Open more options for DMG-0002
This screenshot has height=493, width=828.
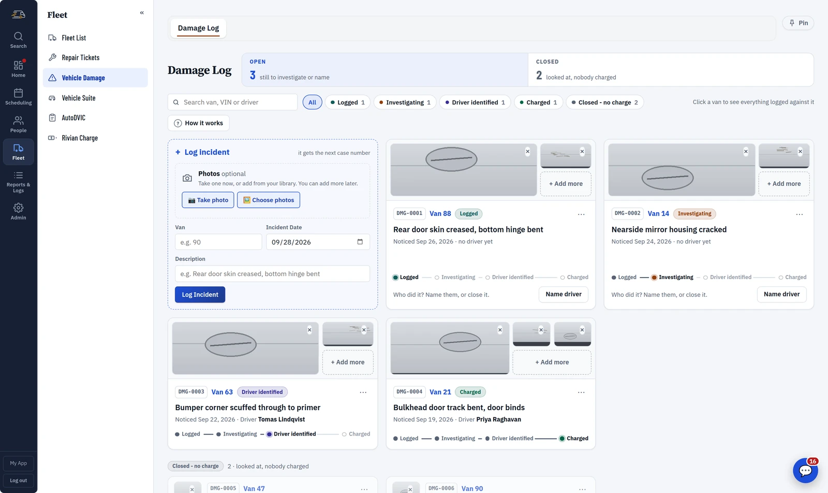point(799,214)
